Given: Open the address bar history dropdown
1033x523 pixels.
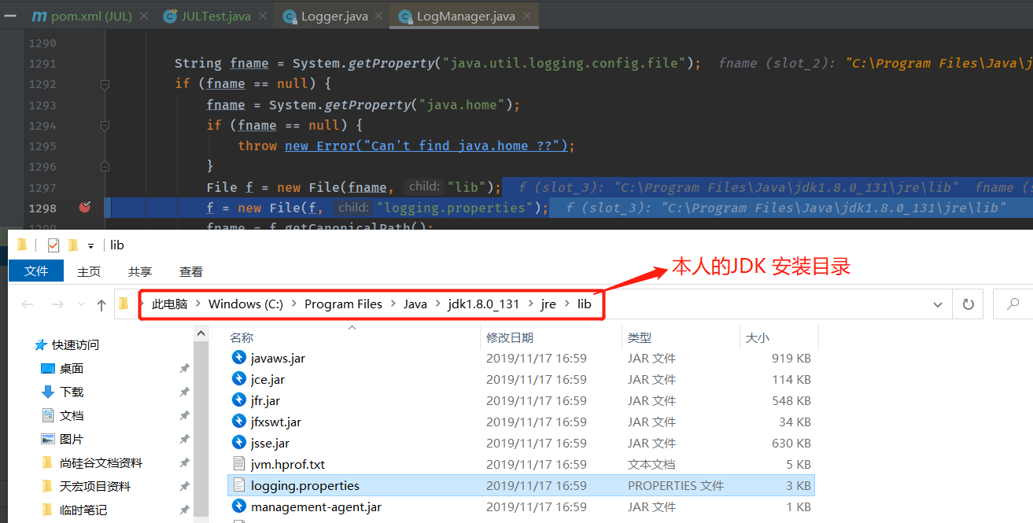Looking at the screenshot, I should point(937,304).
